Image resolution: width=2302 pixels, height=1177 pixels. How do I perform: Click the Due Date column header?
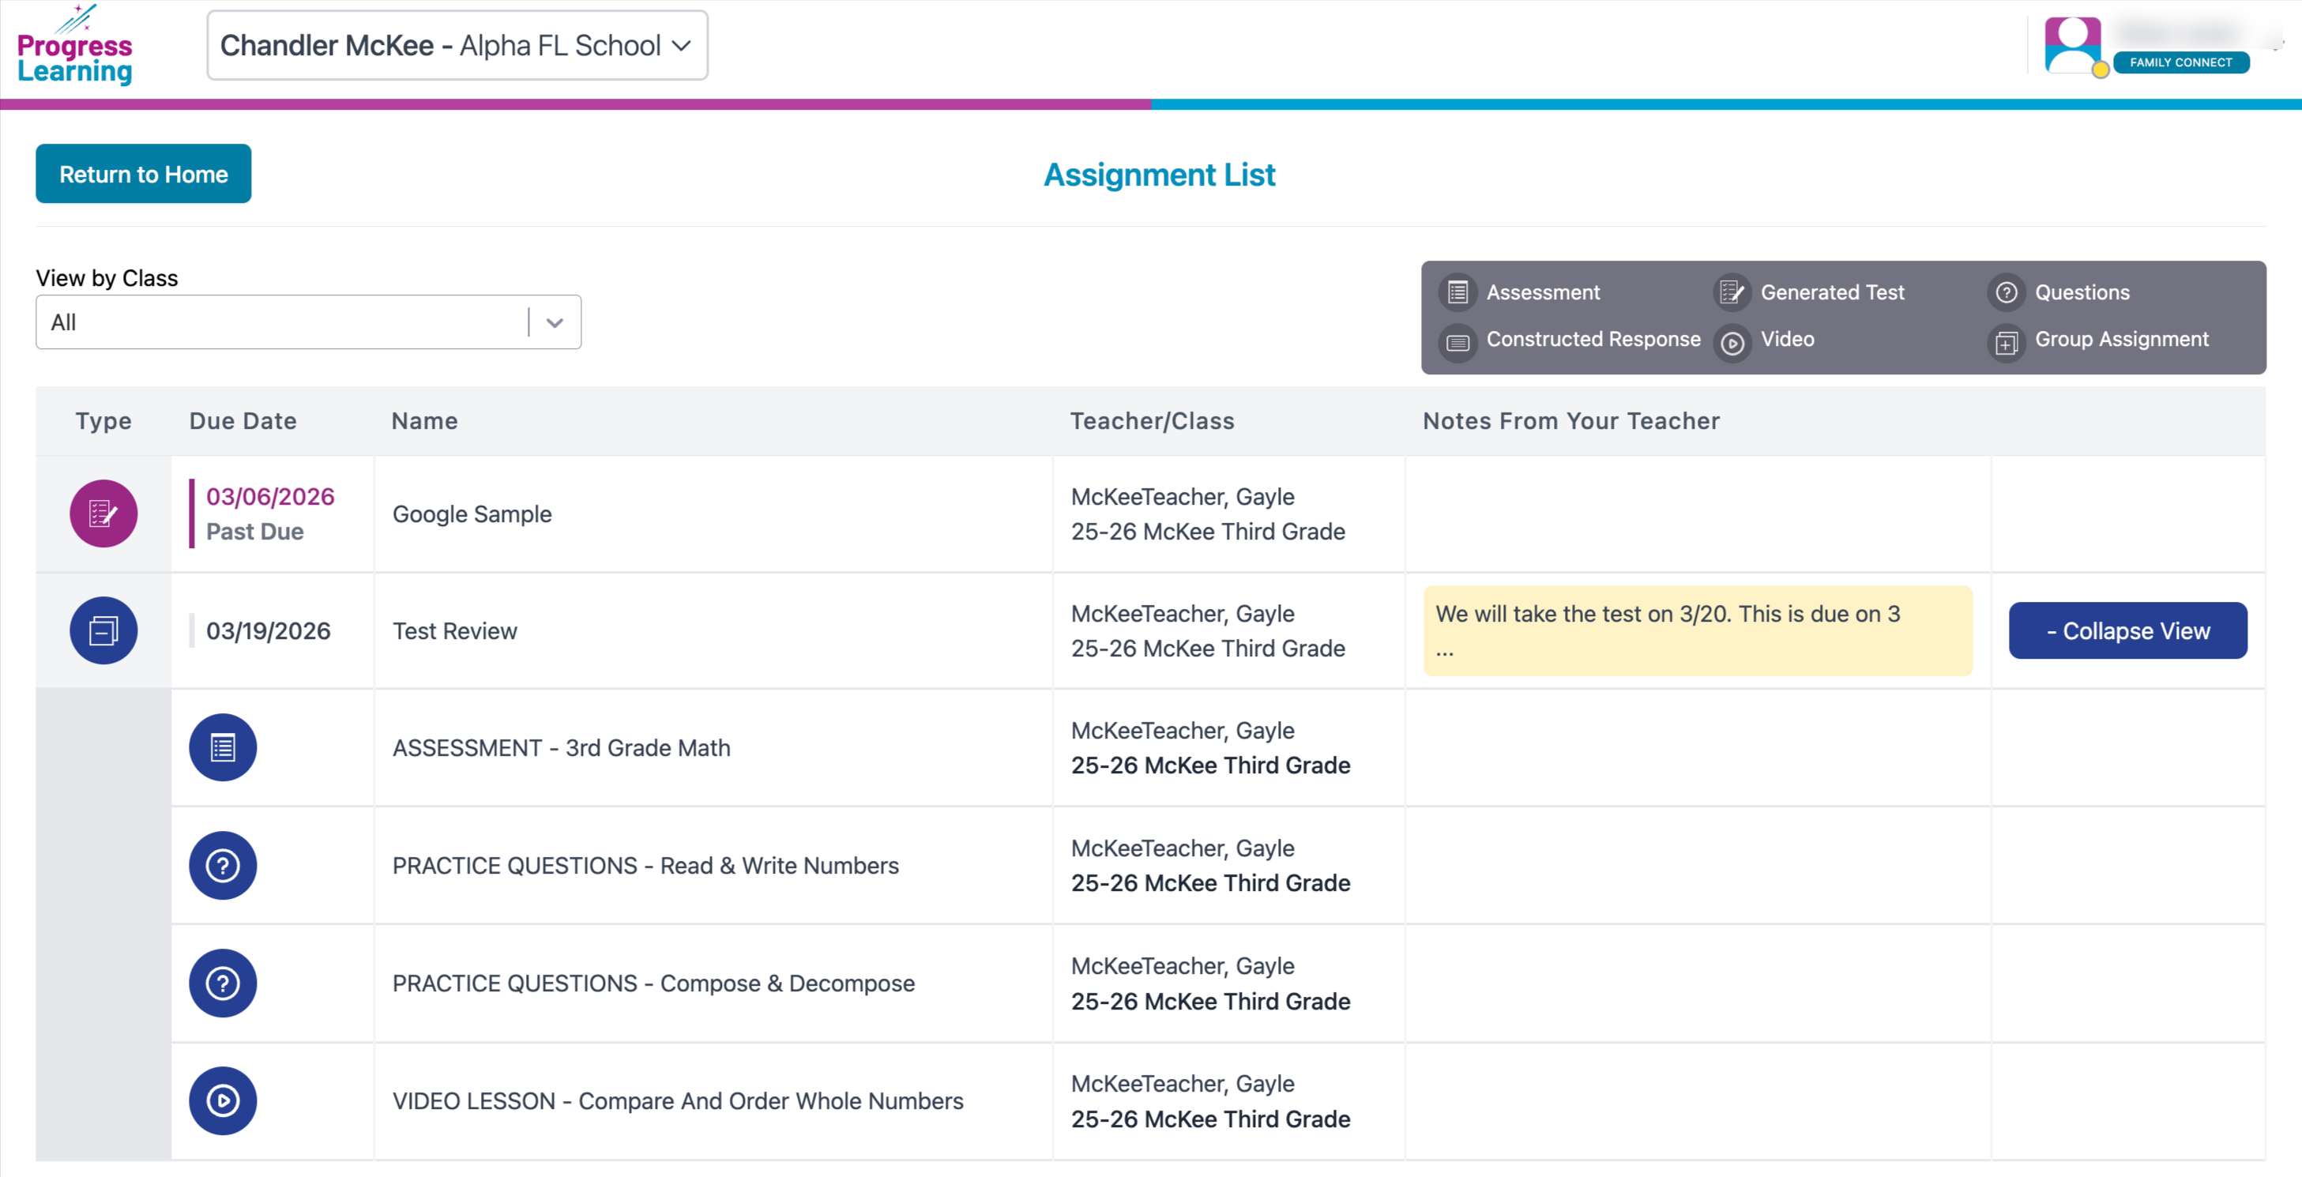[243, 421]
